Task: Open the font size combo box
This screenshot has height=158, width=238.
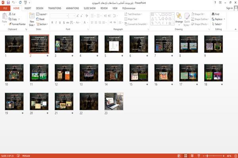Action: click(72, 16)
